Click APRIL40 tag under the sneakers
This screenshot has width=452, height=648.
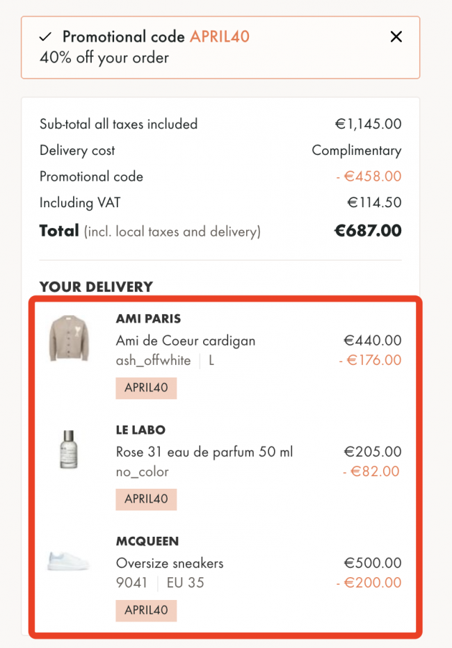(x=146, y=610)
